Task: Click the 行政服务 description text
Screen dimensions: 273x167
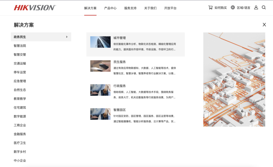Action: [144, 95]
